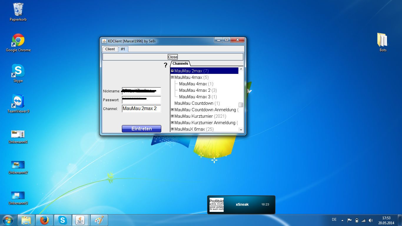This screenshot has width=402, height=226.
Task: Click the question mark help icon
Action: click(x=165, y=65)
